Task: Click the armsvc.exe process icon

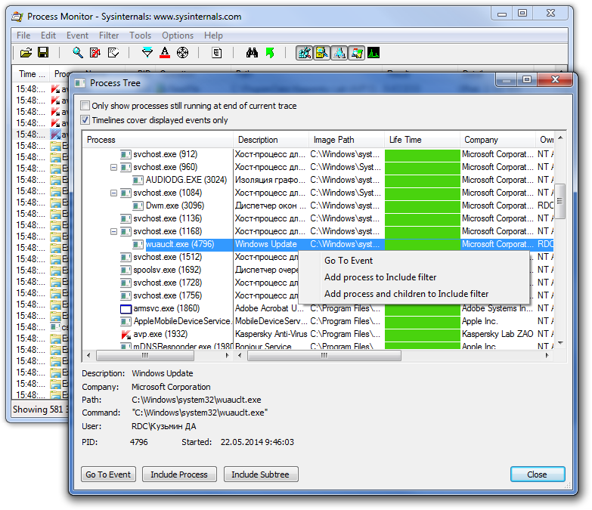Action: (126, 308)
